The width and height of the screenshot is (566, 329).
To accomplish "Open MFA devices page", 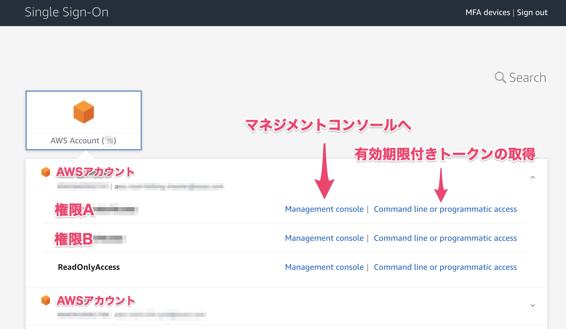I will click(x=488, y=12).
